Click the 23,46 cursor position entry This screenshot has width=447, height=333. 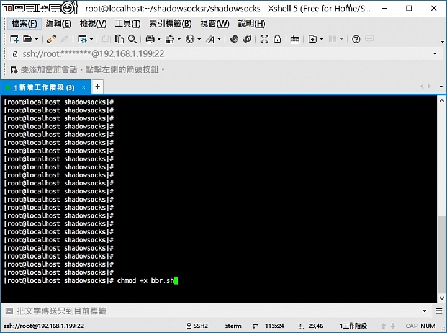[315, 326]
